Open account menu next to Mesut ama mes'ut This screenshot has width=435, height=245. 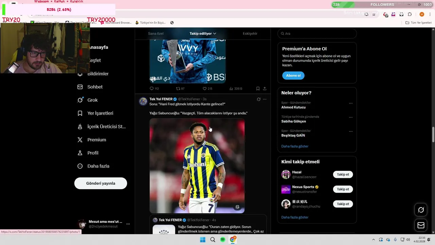(128, 224)
